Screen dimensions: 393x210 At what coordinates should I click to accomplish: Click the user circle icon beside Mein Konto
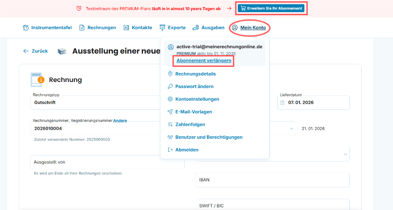pos(235,27)
